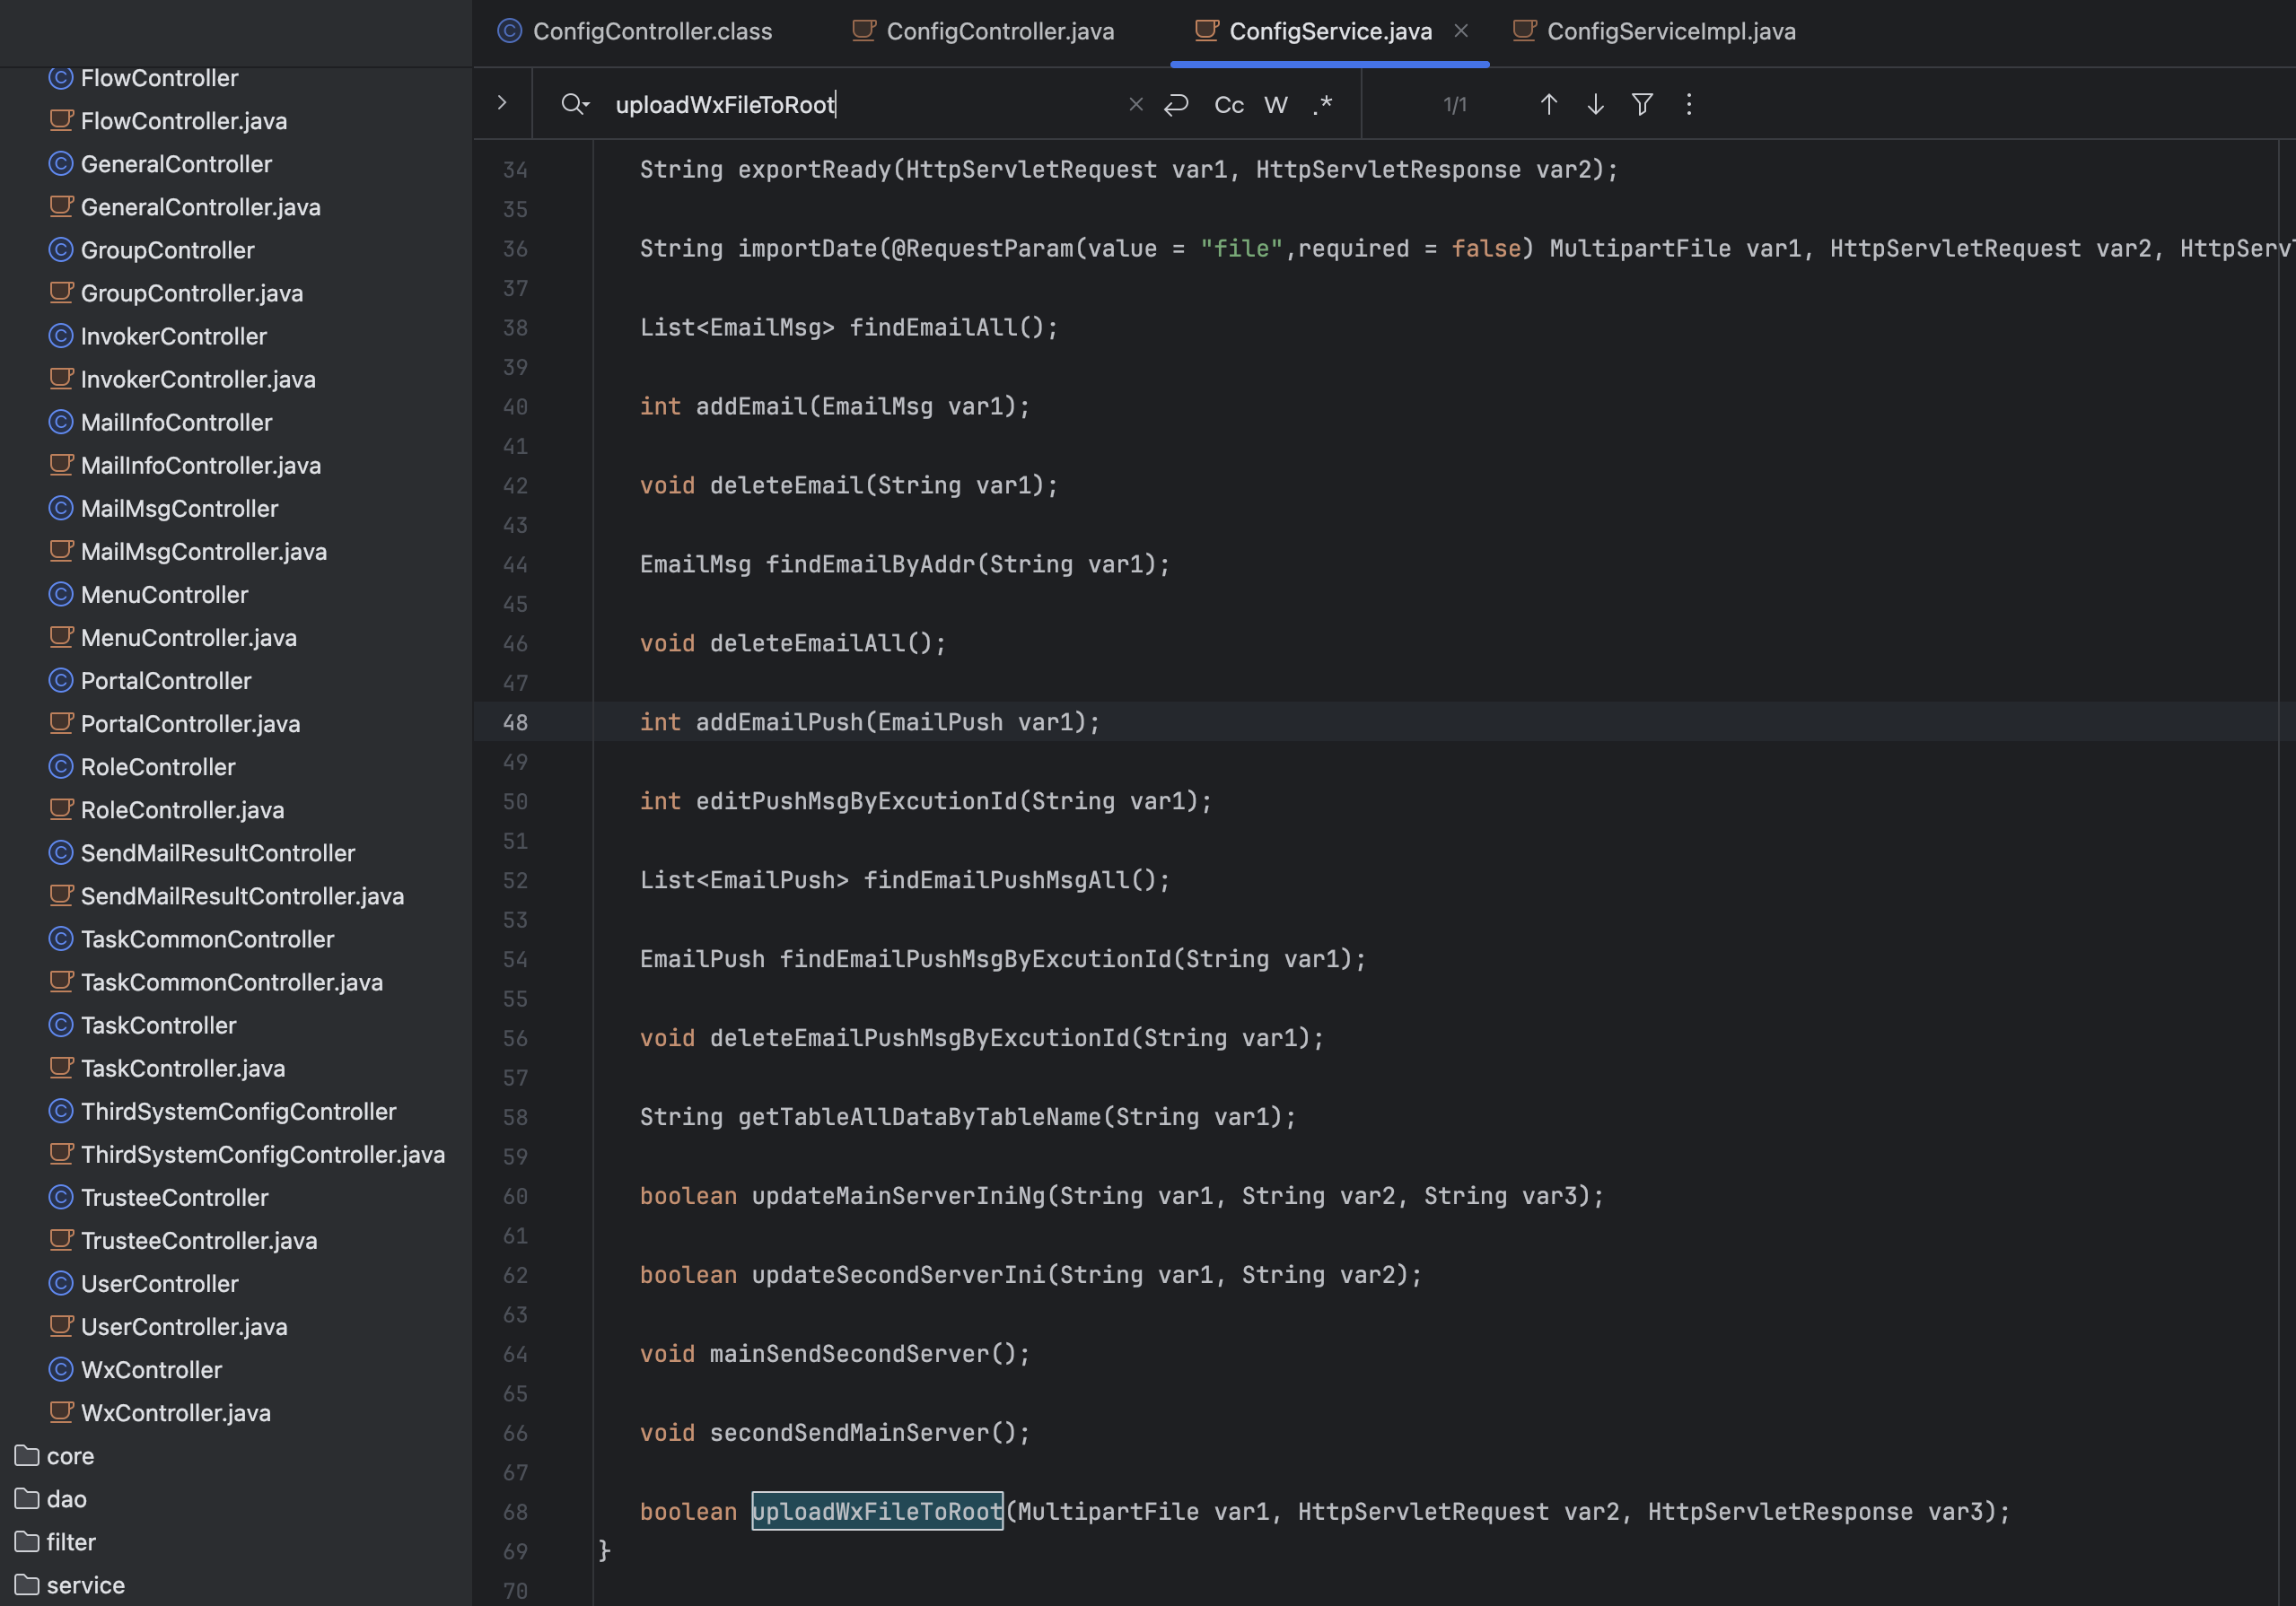Open UserController.java in the tree
Image resolution: width=2296 pixels, height=1606 pixels.
tap(184, 1326)
